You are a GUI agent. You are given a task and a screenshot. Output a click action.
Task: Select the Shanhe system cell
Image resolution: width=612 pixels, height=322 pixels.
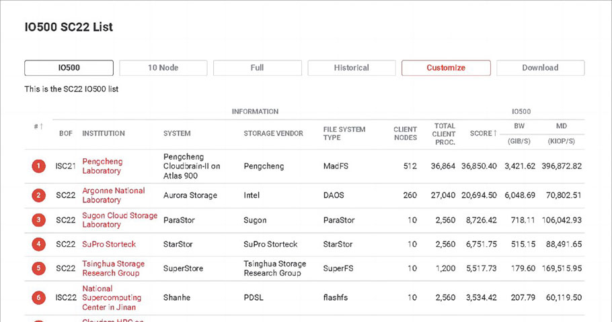click(177, 298)
